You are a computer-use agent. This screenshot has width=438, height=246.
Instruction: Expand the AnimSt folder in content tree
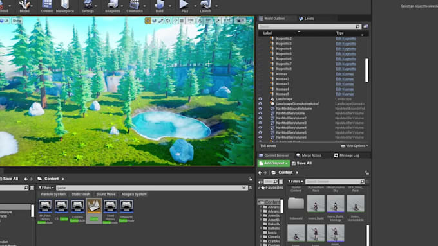261,216
